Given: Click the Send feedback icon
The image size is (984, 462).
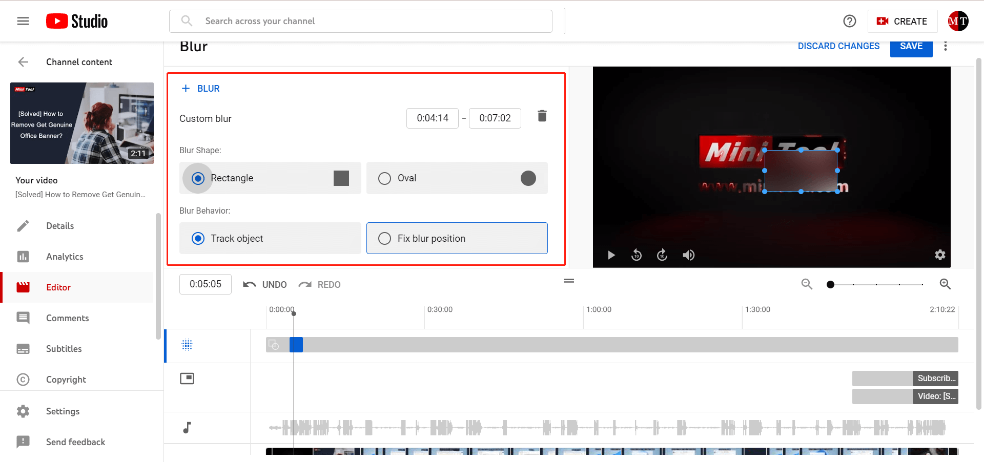Looking at the screenshot, I should pos(23,442).
